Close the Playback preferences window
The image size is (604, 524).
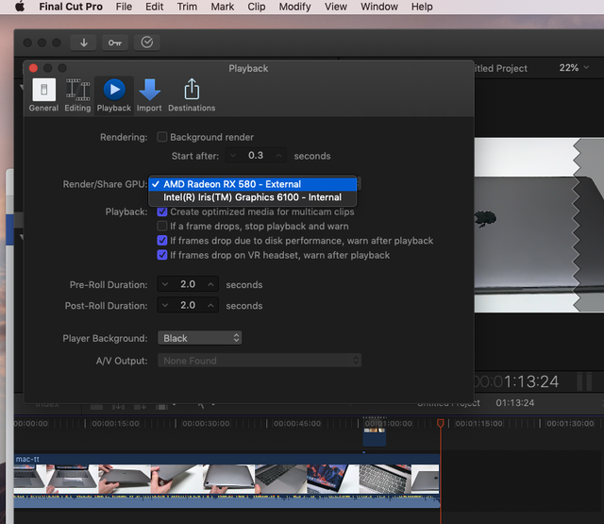tap(34, 68)
